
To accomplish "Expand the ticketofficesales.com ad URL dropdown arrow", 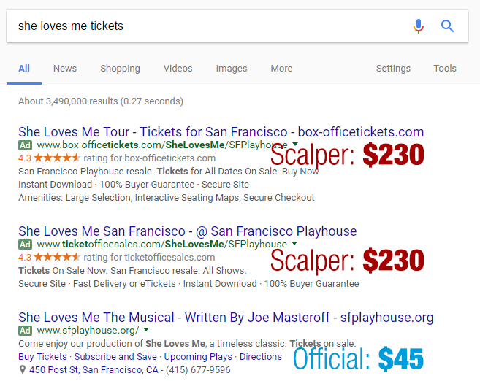I will (x=294, y=244).
